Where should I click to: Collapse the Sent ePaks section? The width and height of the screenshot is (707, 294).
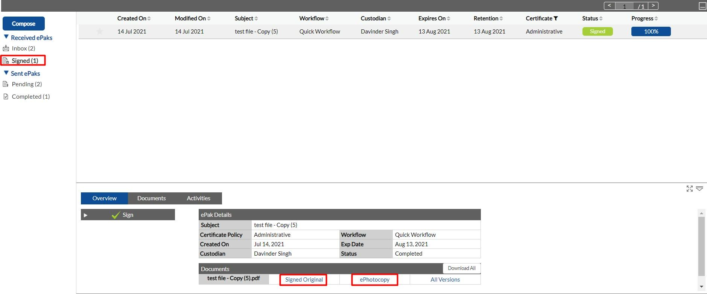click(6, 73)
